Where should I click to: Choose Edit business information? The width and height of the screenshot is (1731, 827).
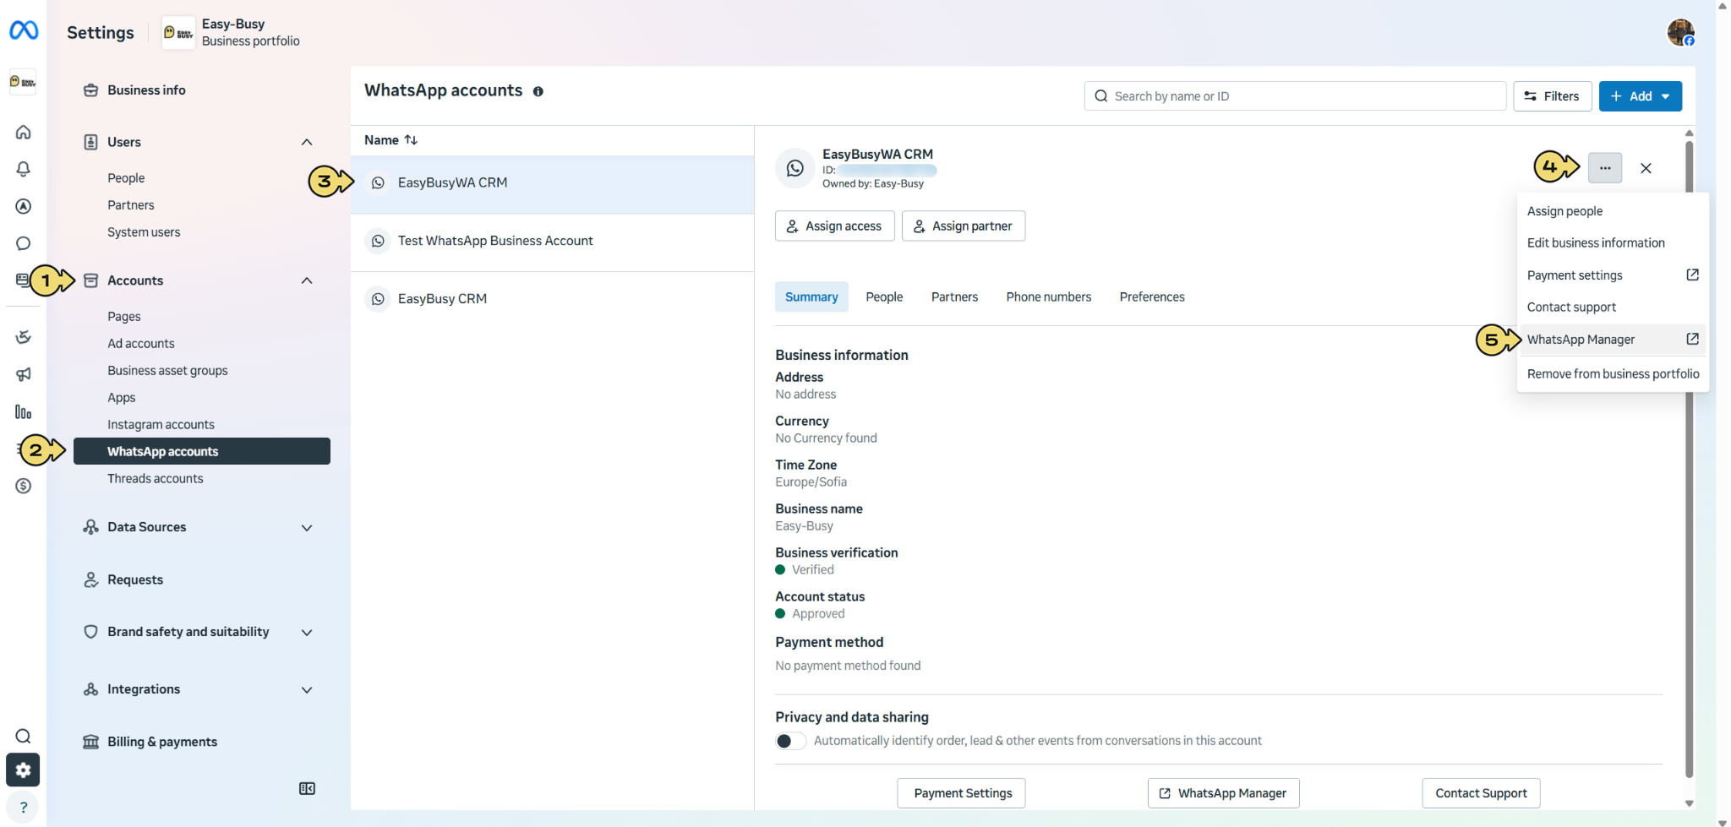[1612, 242]
